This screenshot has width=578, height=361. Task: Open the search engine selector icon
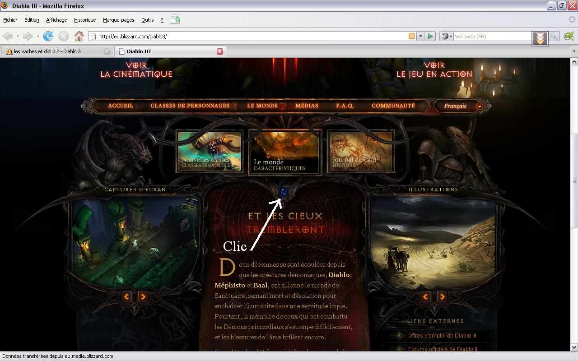point(446,36)
